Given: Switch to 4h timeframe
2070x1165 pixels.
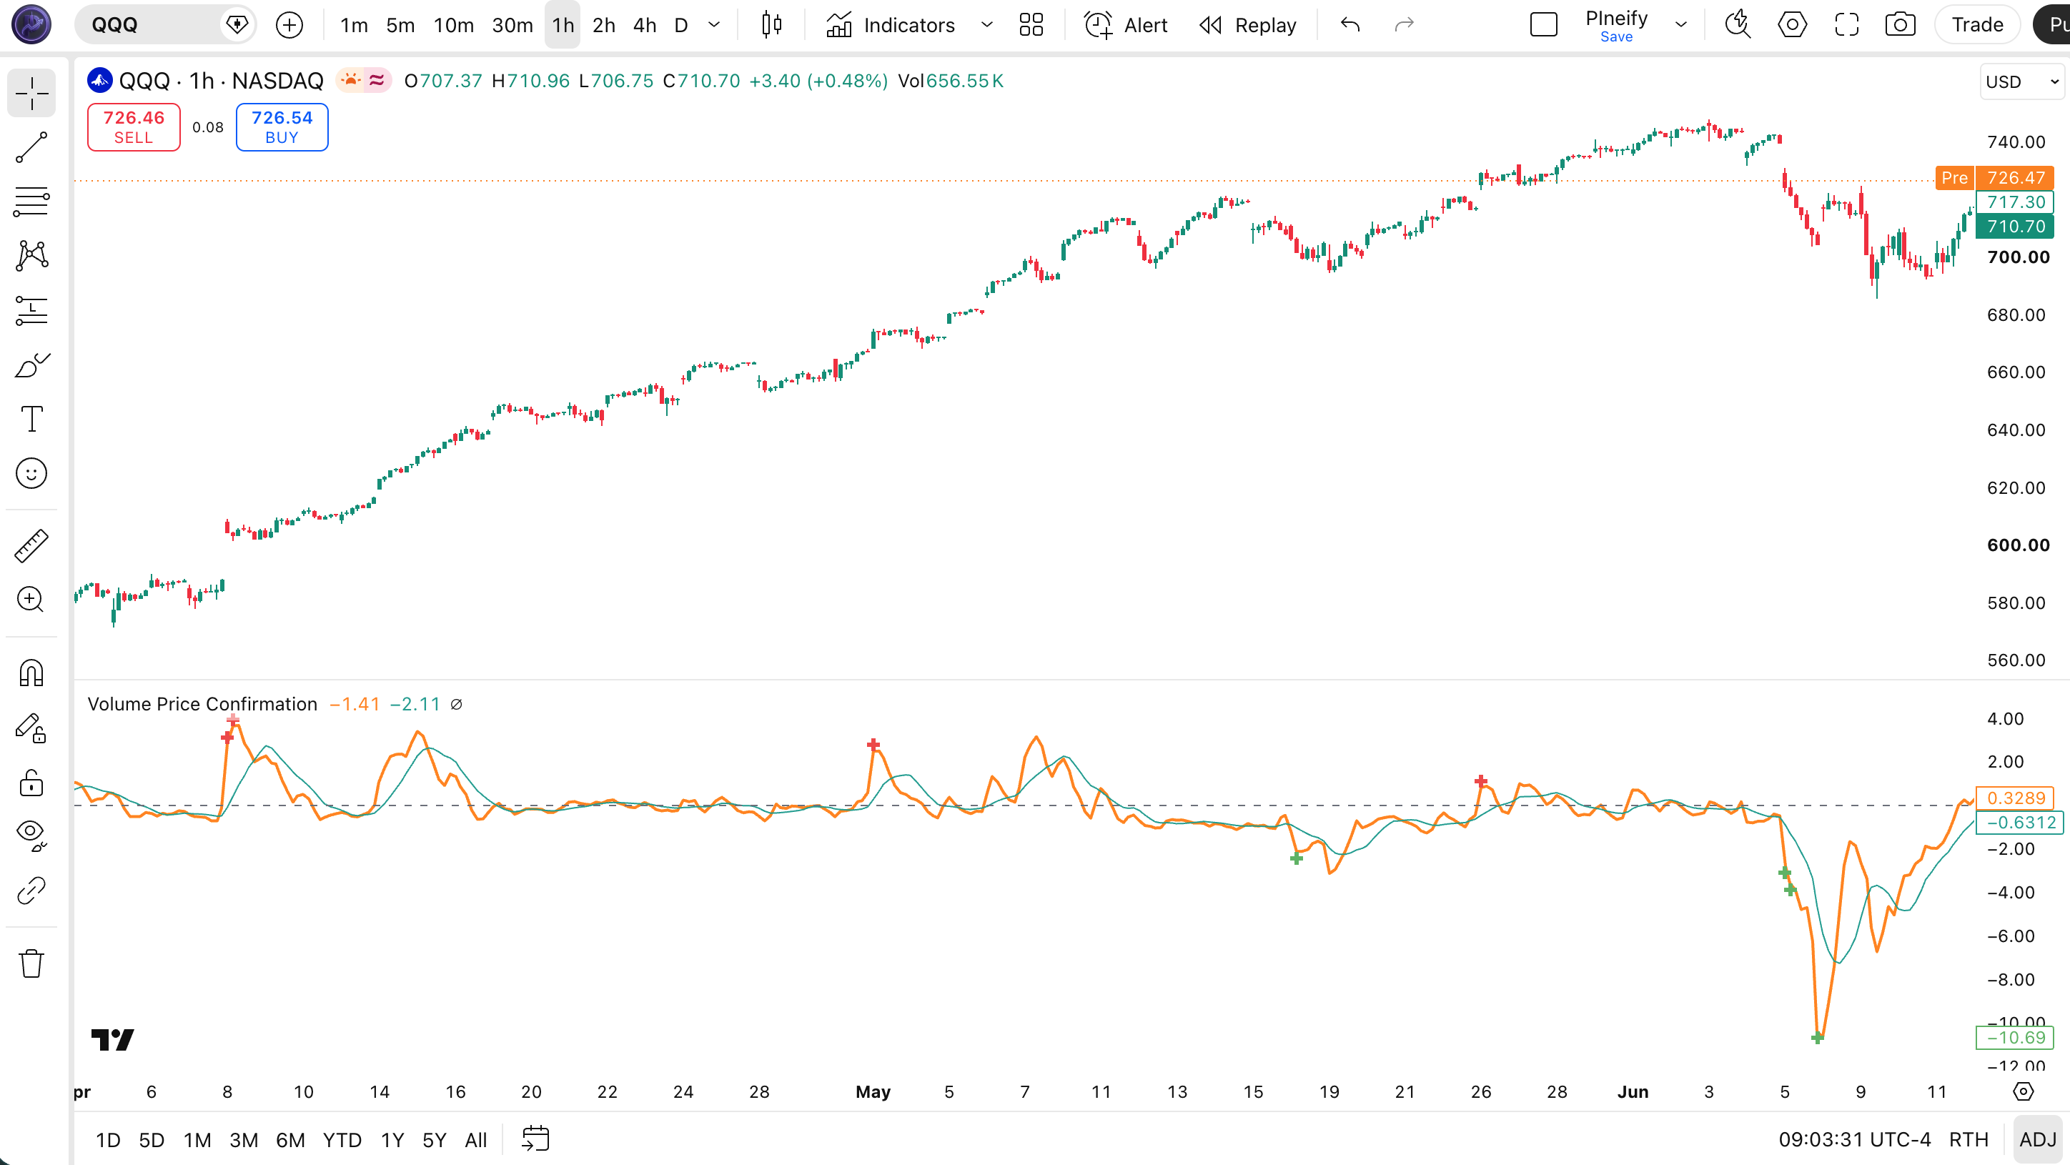Looking at the screenshot, I should coord(645,25).
